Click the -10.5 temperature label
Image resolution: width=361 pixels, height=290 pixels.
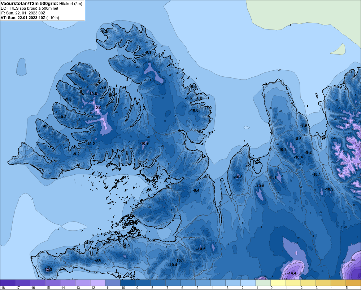(x=201, y=249)
